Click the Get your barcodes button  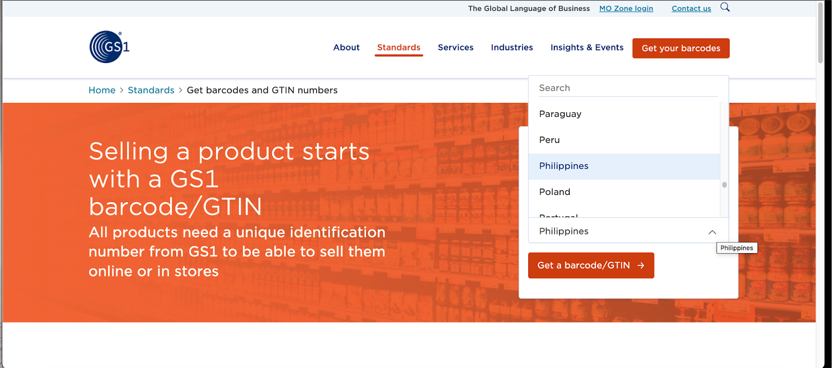pos(681,48)
